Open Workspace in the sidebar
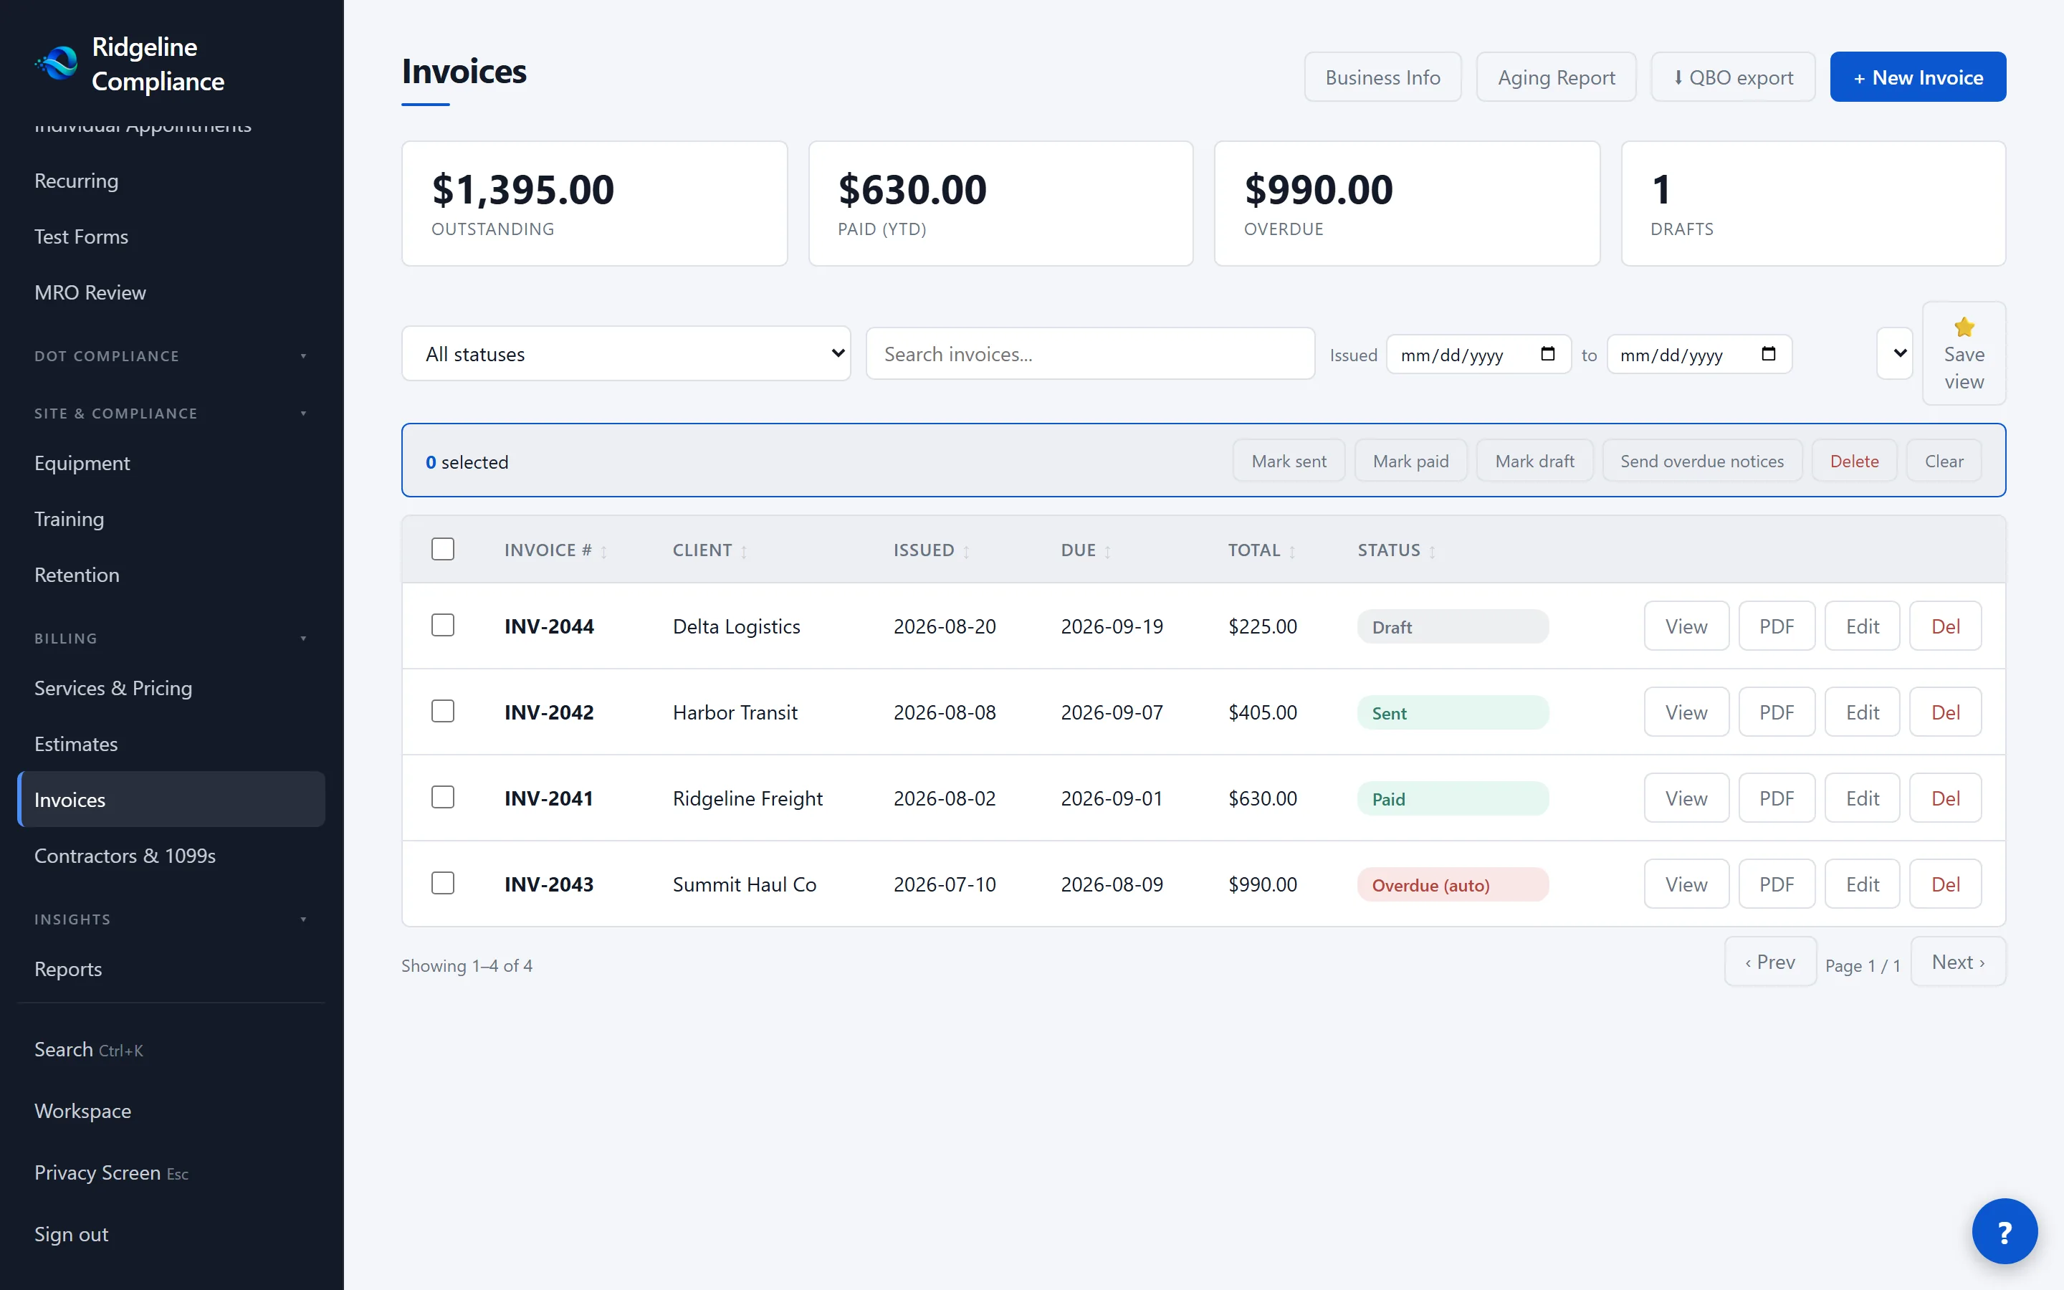Screen dimensions: 2064x1290 171,1111
